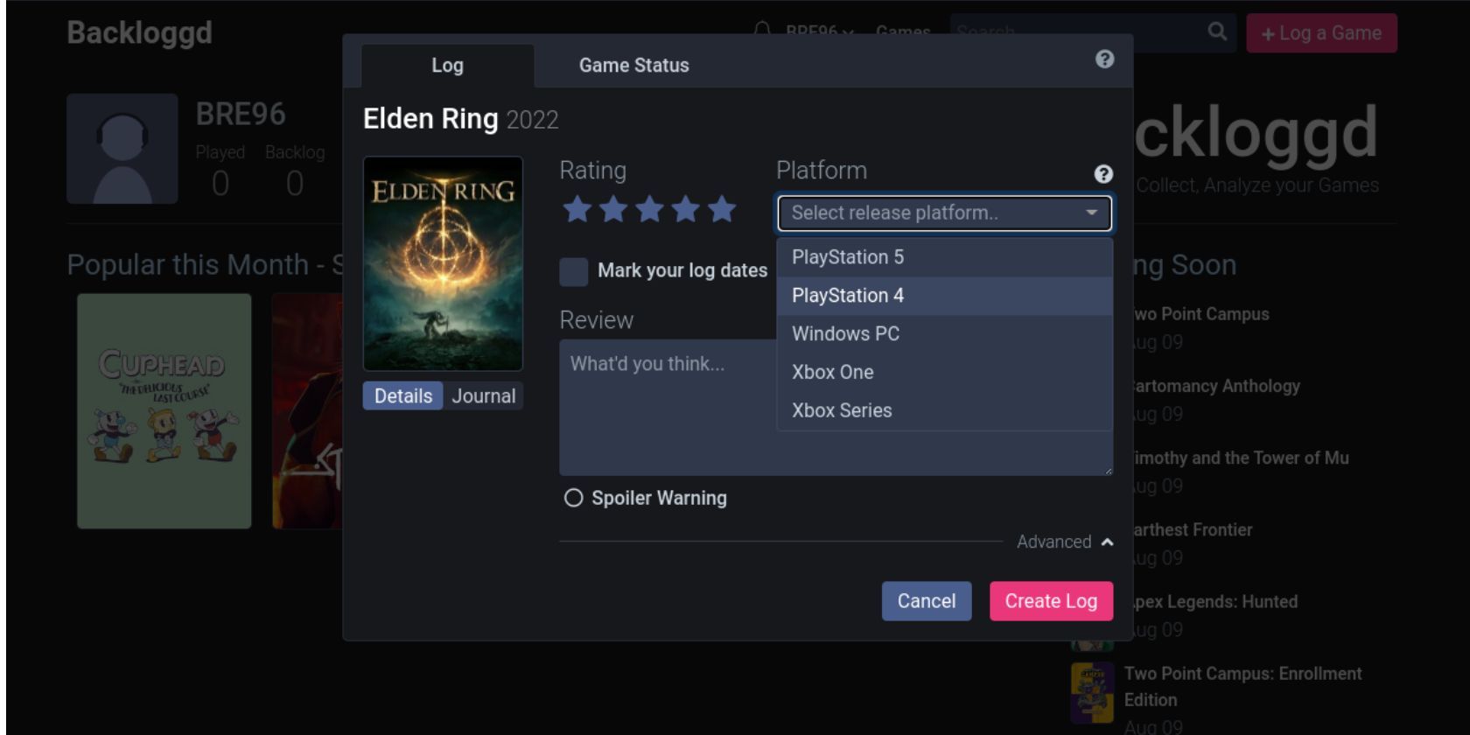The height and width of the screenshot is (735, 1470).
Task: Choose PlayStation 5 from the platform list
Action: [944, 257]
